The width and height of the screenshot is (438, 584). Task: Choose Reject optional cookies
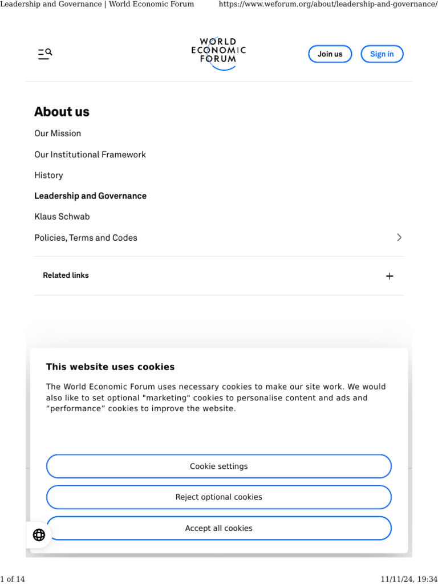coord(219,497)
